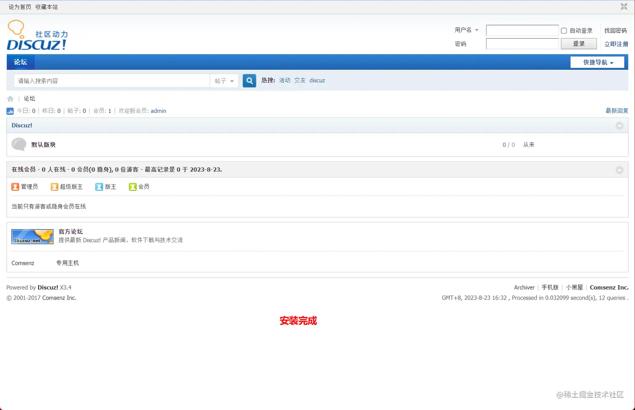Click Discuz! category title
The image size is (635, 410).
22,125
